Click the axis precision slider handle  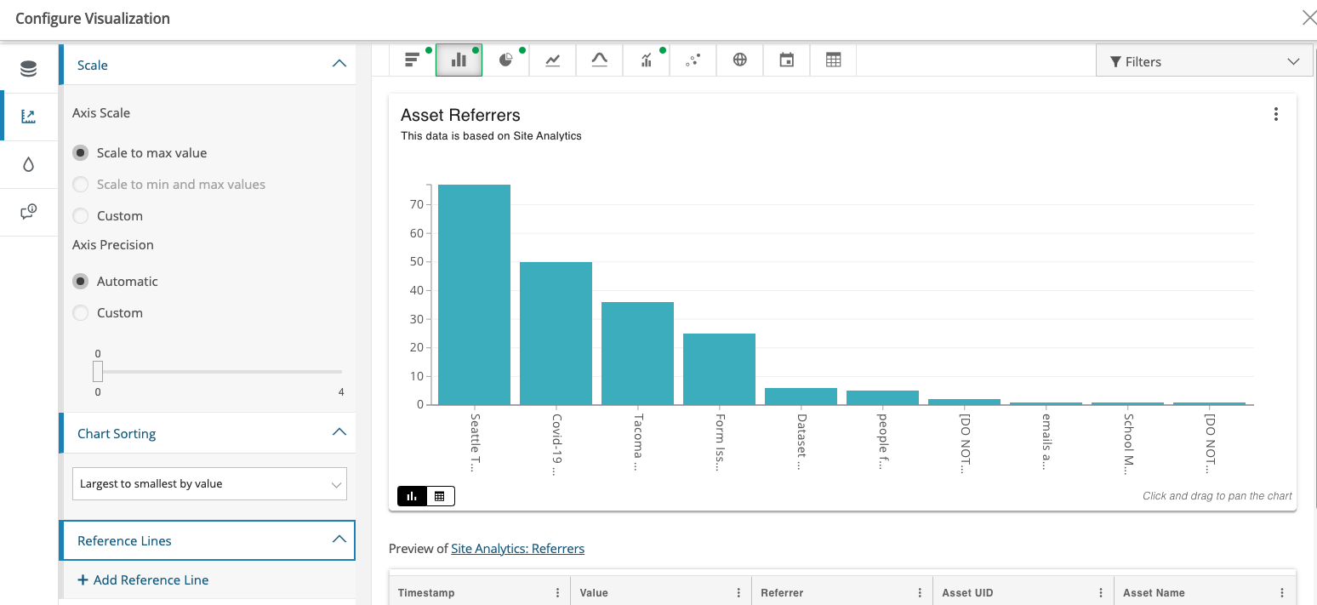click(98, 371)
